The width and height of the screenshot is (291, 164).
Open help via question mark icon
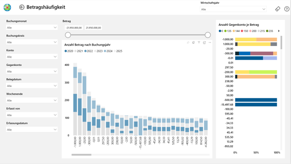287,9
